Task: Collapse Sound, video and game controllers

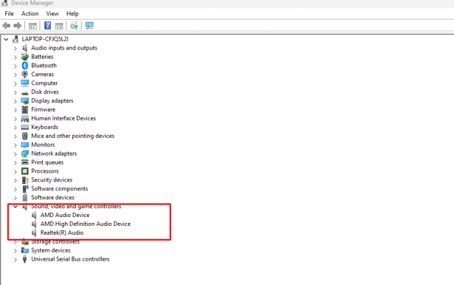Action: tap(15, 206)
